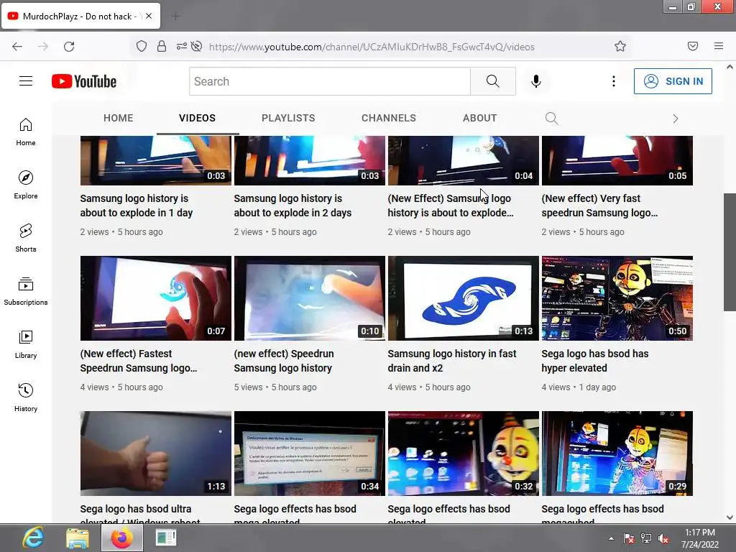The height and width of the screenshot is (552, 736).
Task: Click the 0:10 speedrun video thumbnail
Action: click(309, 298)
